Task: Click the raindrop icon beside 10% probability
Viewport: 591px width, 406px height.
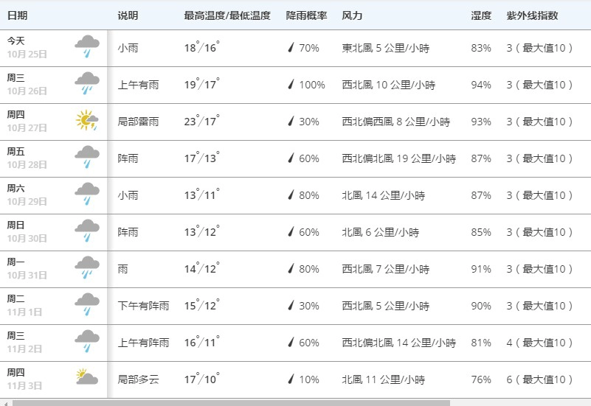Action: [x=291, y=379]
